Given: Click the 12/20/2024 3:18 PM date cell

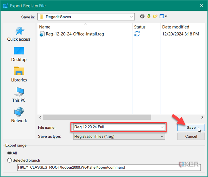Looking at the screenshot, I should (181, 34).
